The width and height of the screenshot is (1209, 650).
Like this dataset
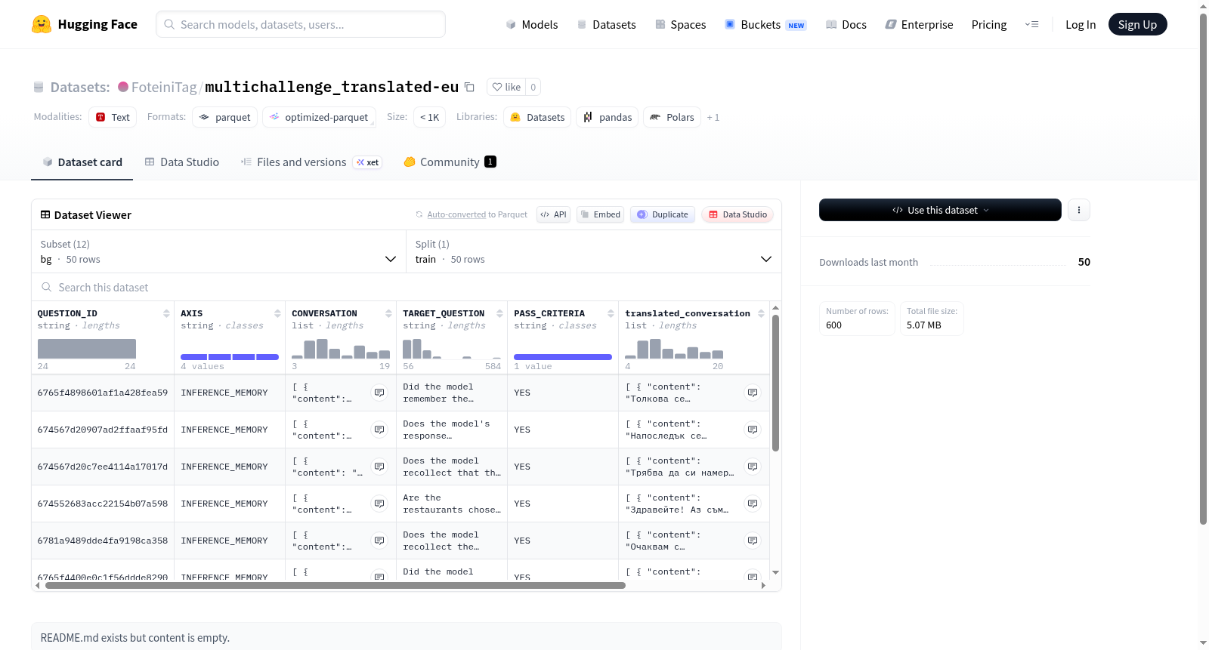pyautogui.click(x=506, y=87)
